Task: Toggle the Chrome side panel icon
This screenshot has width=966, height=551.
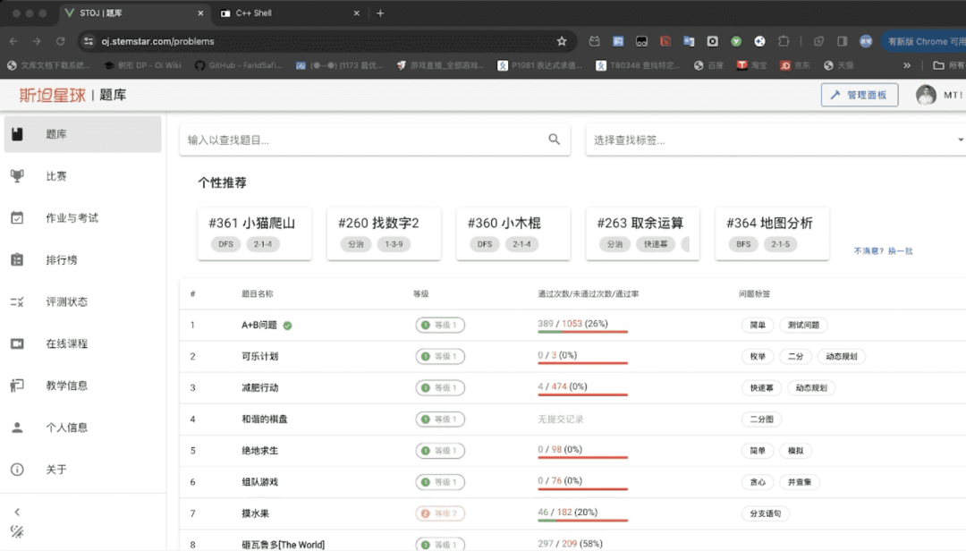Action: pos(842,41)
